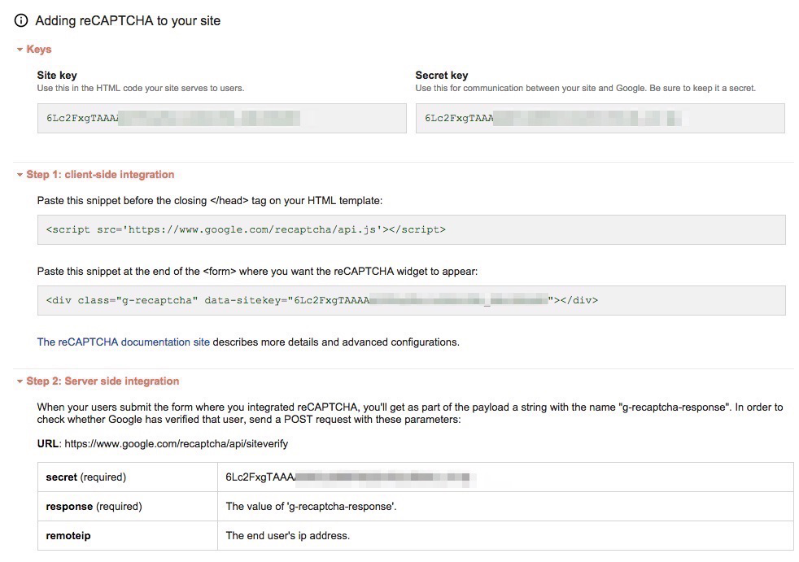Select the Site key value field
This screenshot has height=562, width=799.
(x=220, y=118)
